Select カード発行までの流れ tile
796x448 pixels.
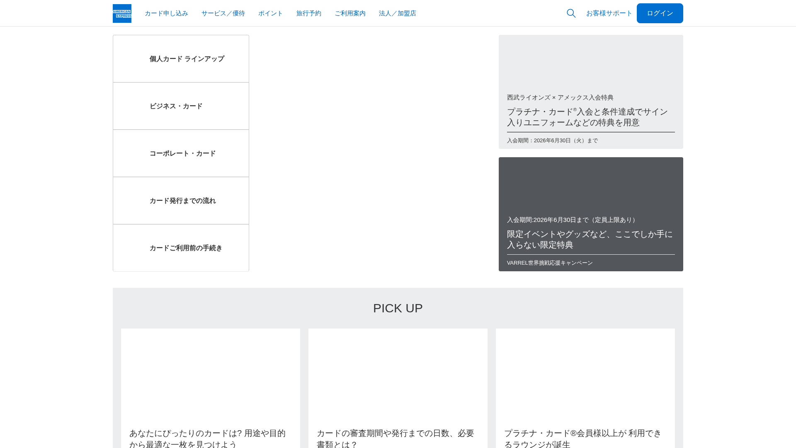[x=181, y=201]
